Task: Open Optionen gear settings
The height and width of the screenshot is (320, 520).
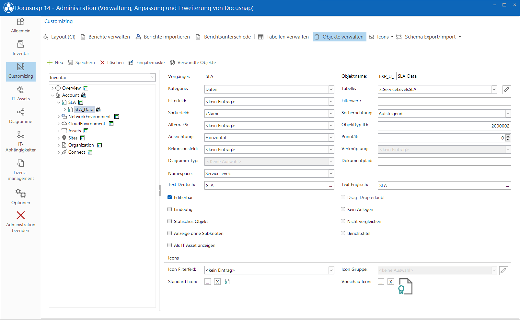Action: point(21,197)
